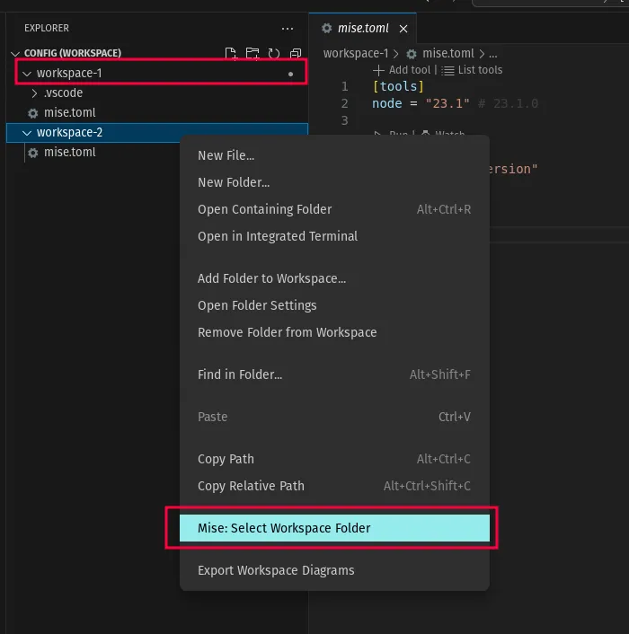The width and height of the screenshot is (629, 634).
Task: Click the New File icon in Explorer header
Action: pos(231,54)
